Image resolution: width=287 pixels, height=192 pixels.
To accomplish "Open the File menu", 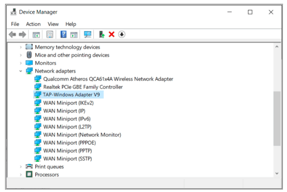I will pyautogui.click(x=15, y=24).
